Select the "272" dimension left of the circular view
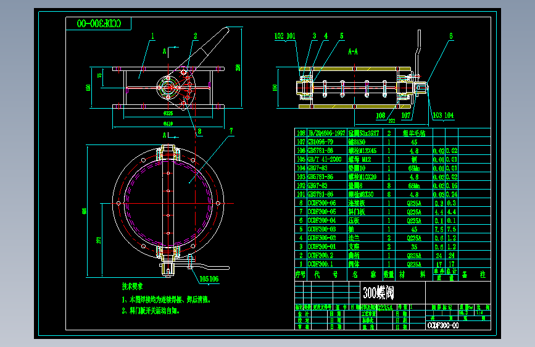Image resolution: width=535 pixels, height=347 pixels. (99, 240)
